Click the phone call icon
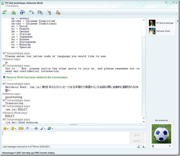The image size is (180, 156). click(31, 12)
